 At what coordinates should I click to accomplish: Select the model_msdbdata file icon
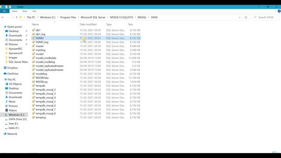tap(33, 58)
